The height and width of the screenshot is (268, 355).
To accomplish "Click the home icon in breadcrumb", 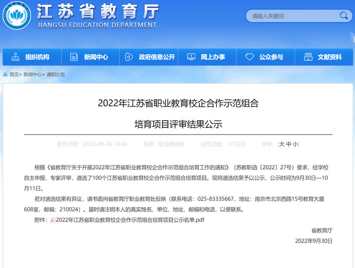I will click(5, 75).
